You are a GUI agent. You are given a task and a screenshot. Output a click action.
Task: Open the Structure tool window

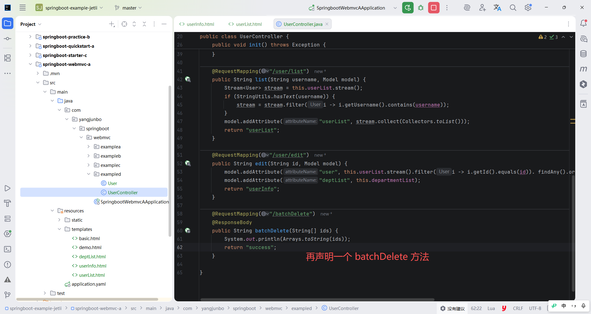(8, 58)
